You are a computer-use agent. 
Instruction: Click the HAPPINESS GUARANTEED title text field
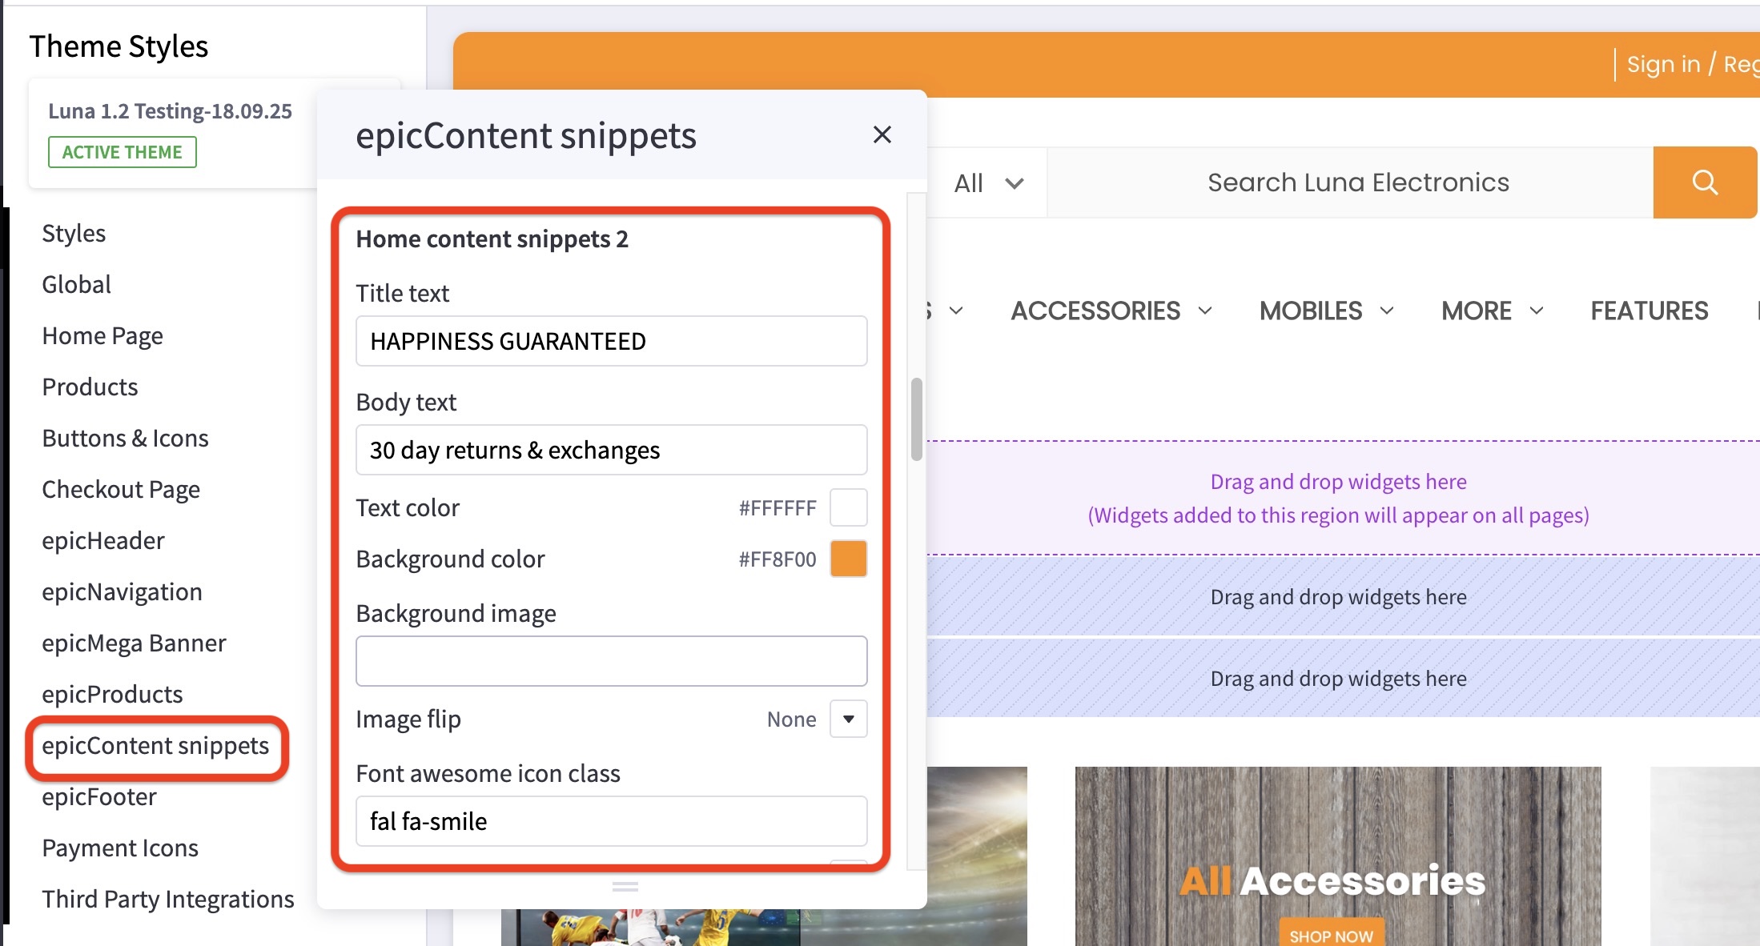tap(611, 341)
